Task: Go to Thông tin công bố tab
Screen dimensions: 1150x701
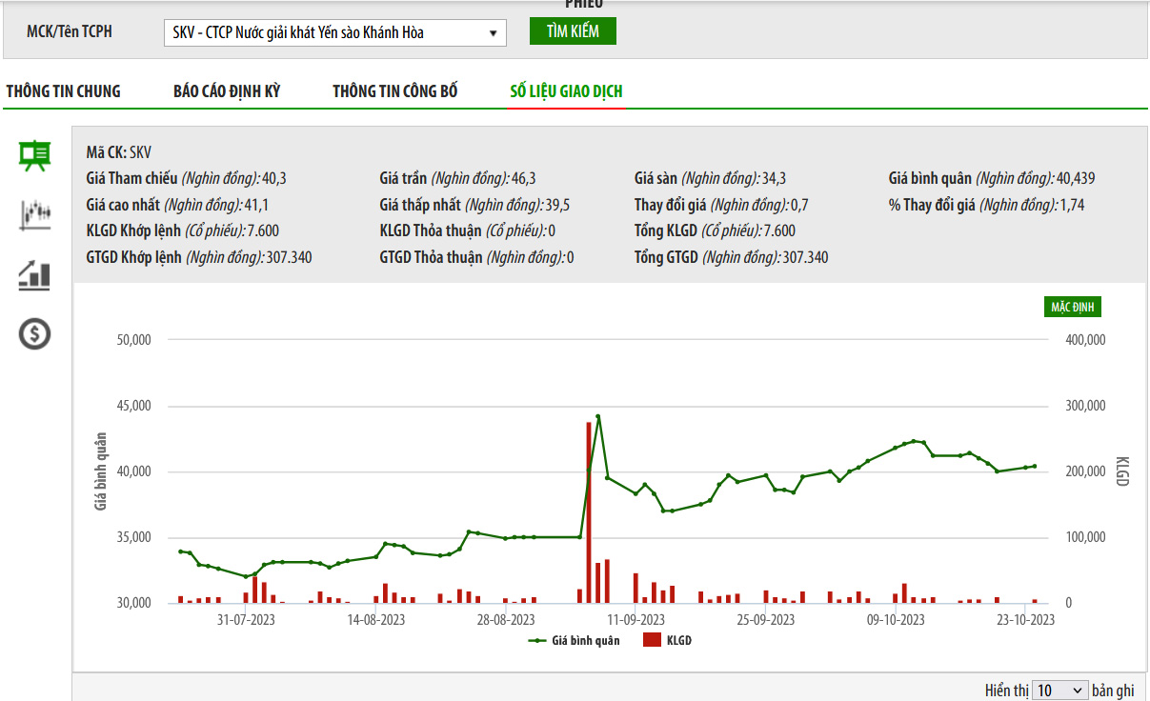Action: [395, 91]
